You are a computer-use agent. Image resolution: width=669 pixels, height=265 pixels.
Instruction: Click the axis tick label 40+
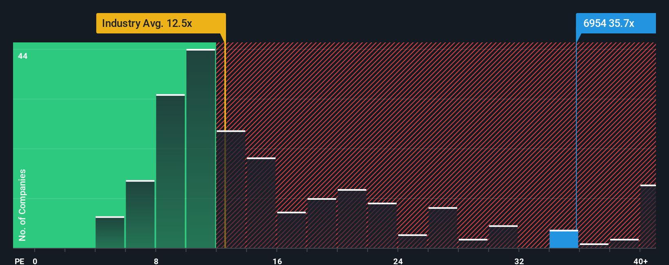640,261
